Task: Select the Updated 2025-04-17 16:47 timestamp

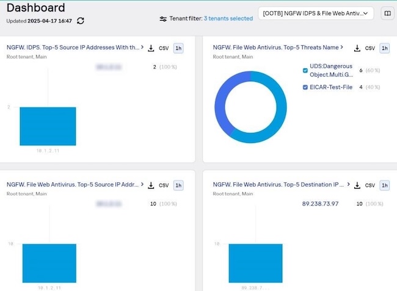Action: pos(39,21)
